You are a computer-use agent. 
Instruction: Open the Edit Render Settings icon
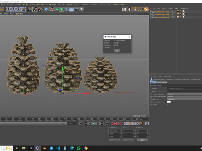pos(40,9)
